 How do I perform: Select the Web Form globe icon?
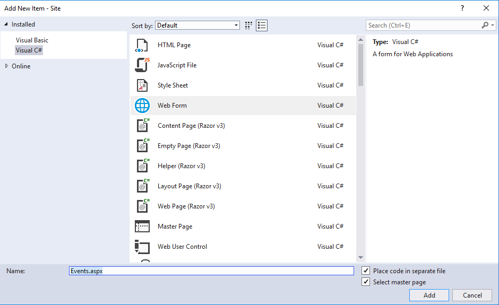[x=142, y=106]
